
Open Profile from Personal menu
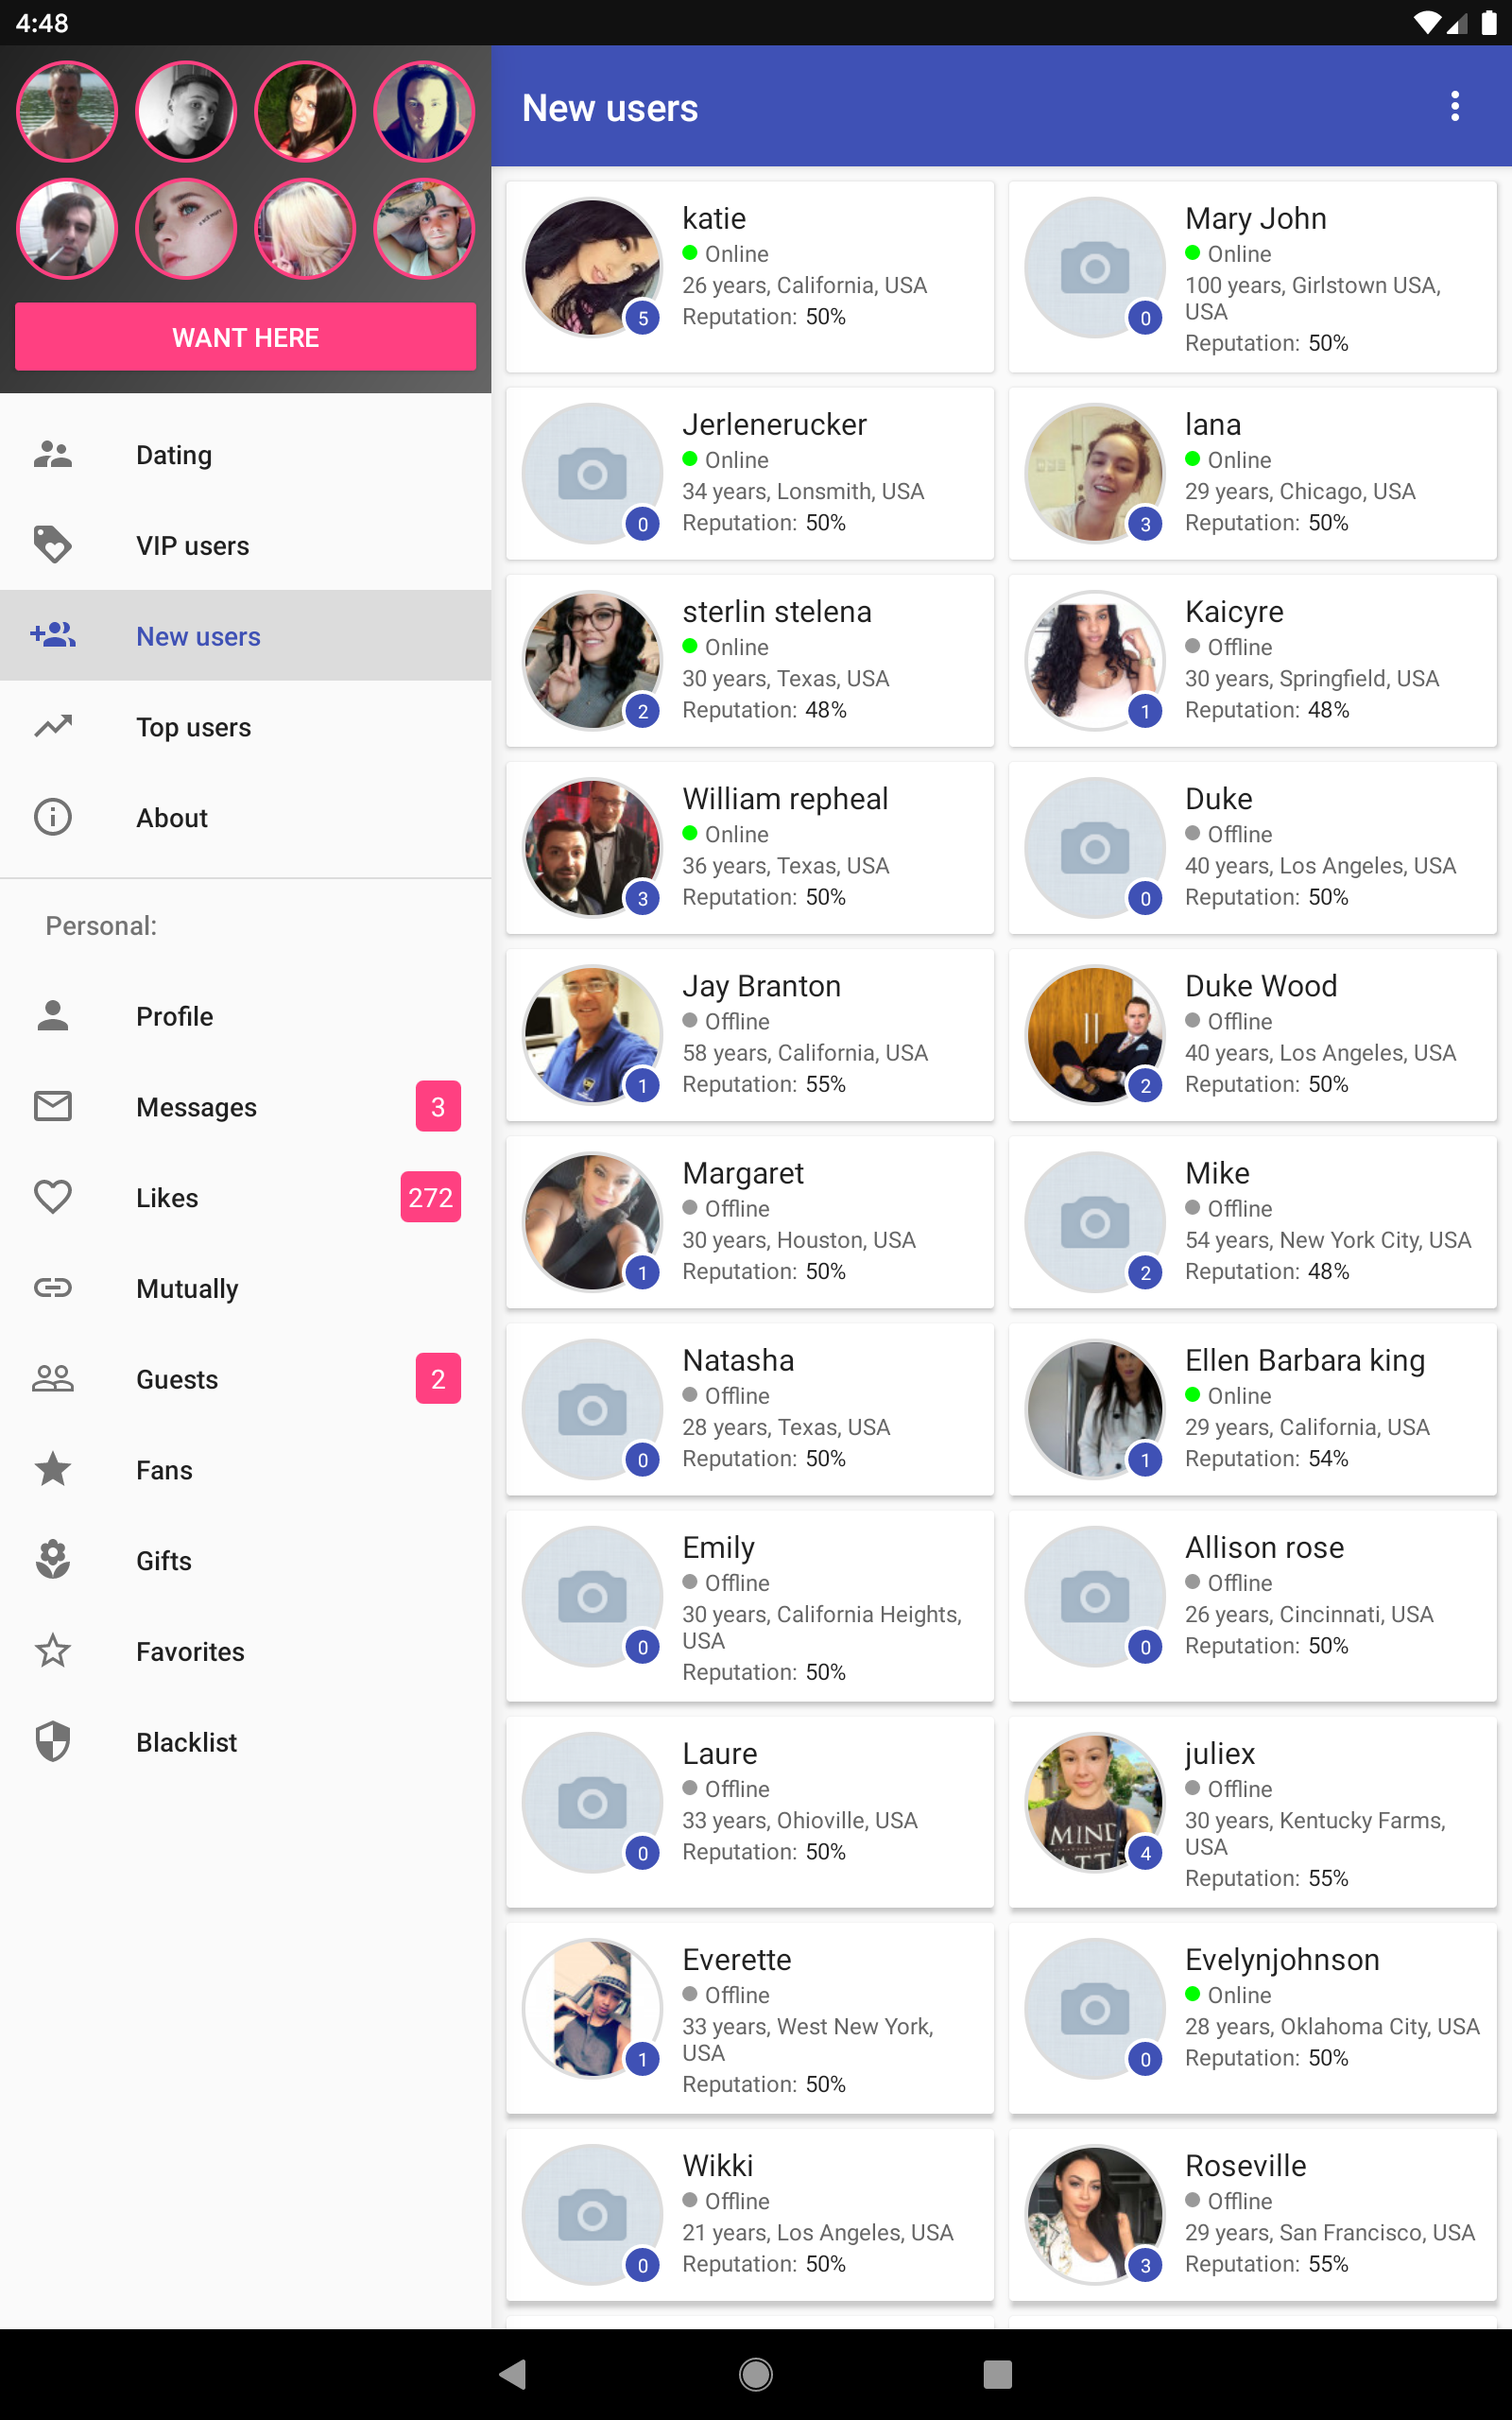point(174,1016)
